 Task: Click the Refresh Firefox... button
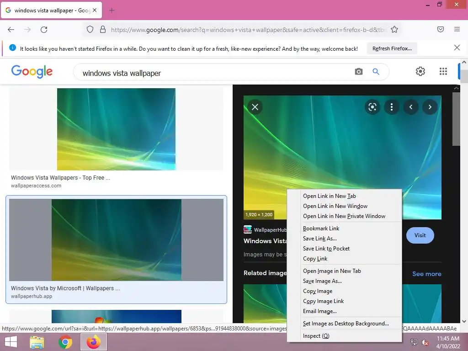click(392, 48)
